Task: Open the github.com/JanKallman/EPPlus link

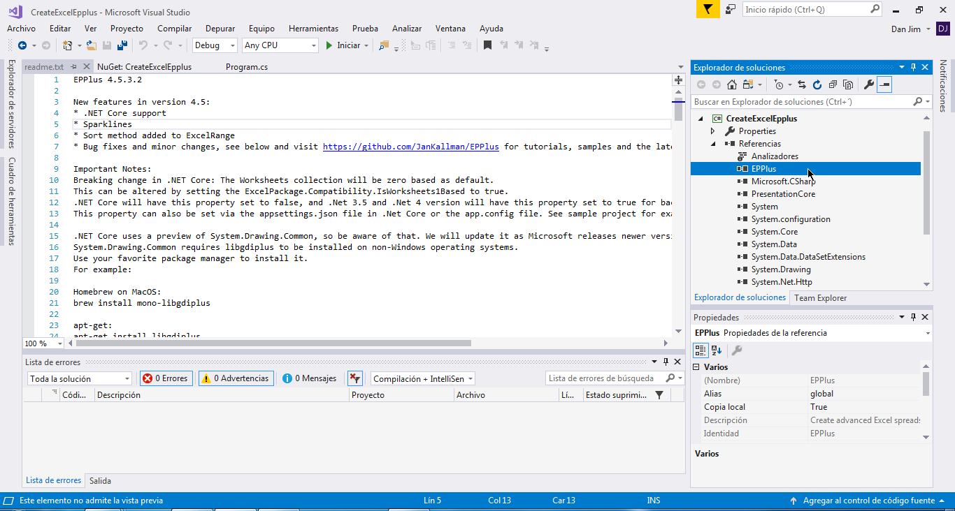Action: 410,147
